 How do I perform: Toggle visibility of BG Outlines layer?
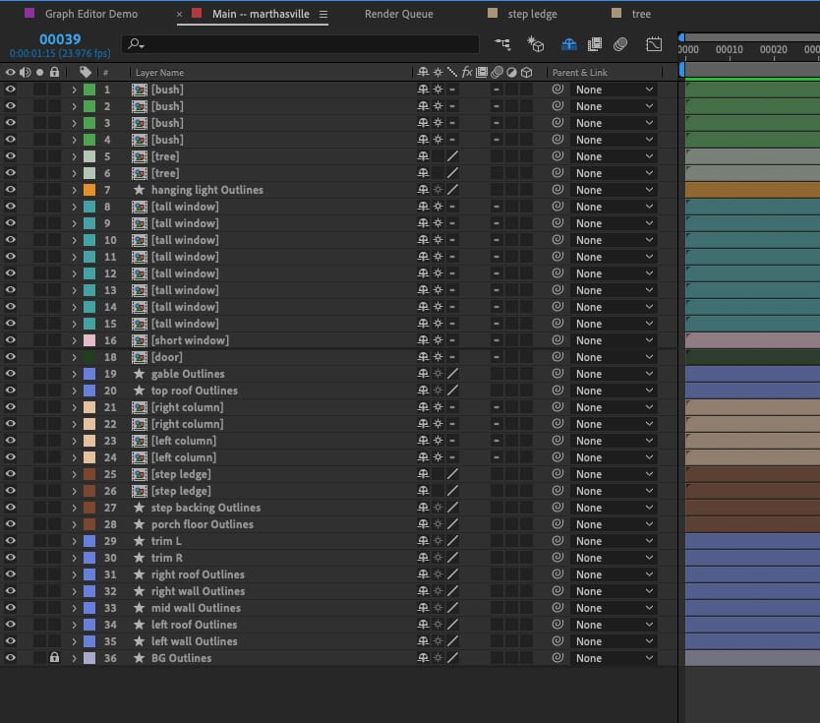[10, 658]
